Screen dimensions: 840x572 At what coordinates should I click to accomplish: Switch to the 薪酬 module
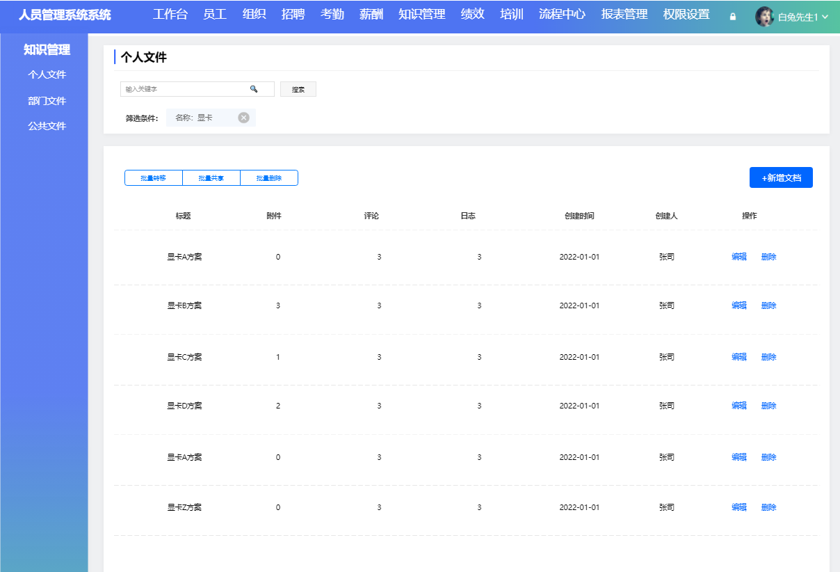[x=371, y=14]
